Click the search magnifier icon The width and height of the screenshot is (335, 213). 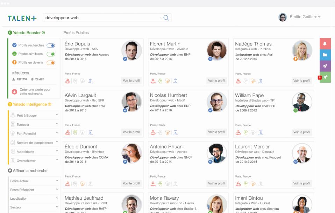(166, 18)
